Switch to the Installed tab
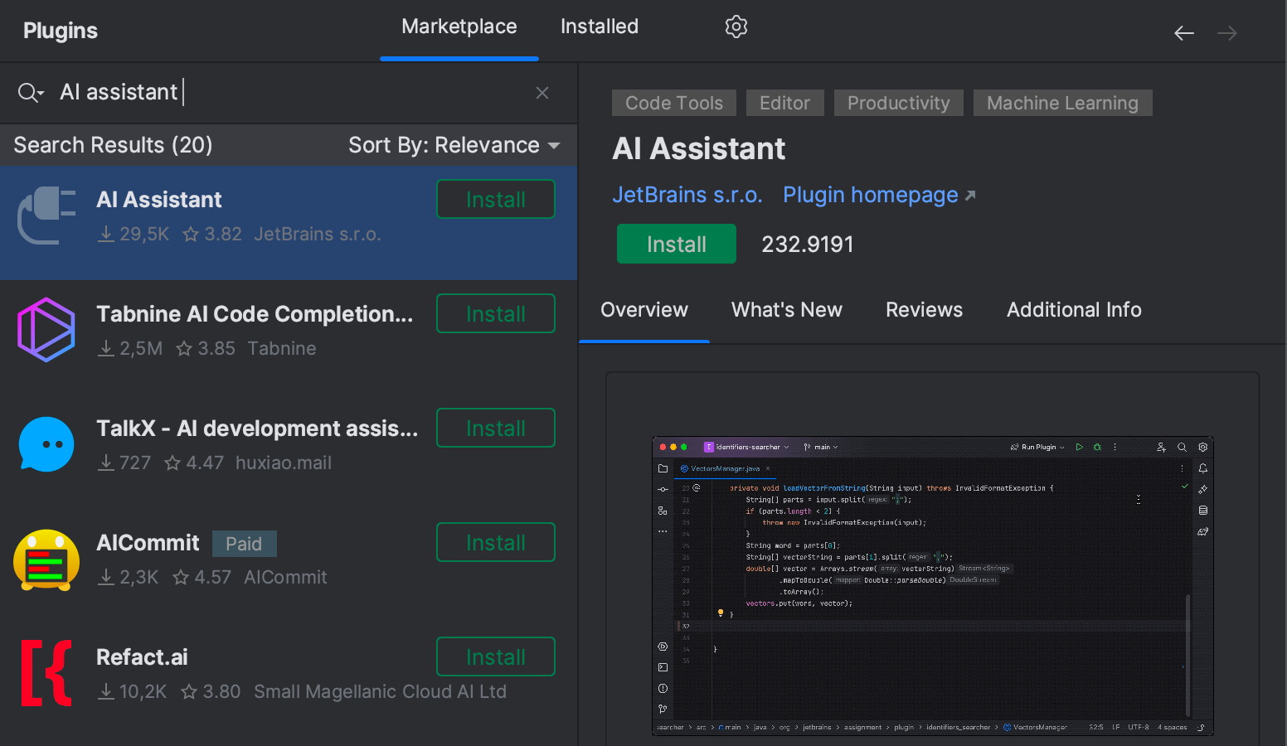Image resolution: width=1287 pixels, height=746 pixels. tap(599, 26)
